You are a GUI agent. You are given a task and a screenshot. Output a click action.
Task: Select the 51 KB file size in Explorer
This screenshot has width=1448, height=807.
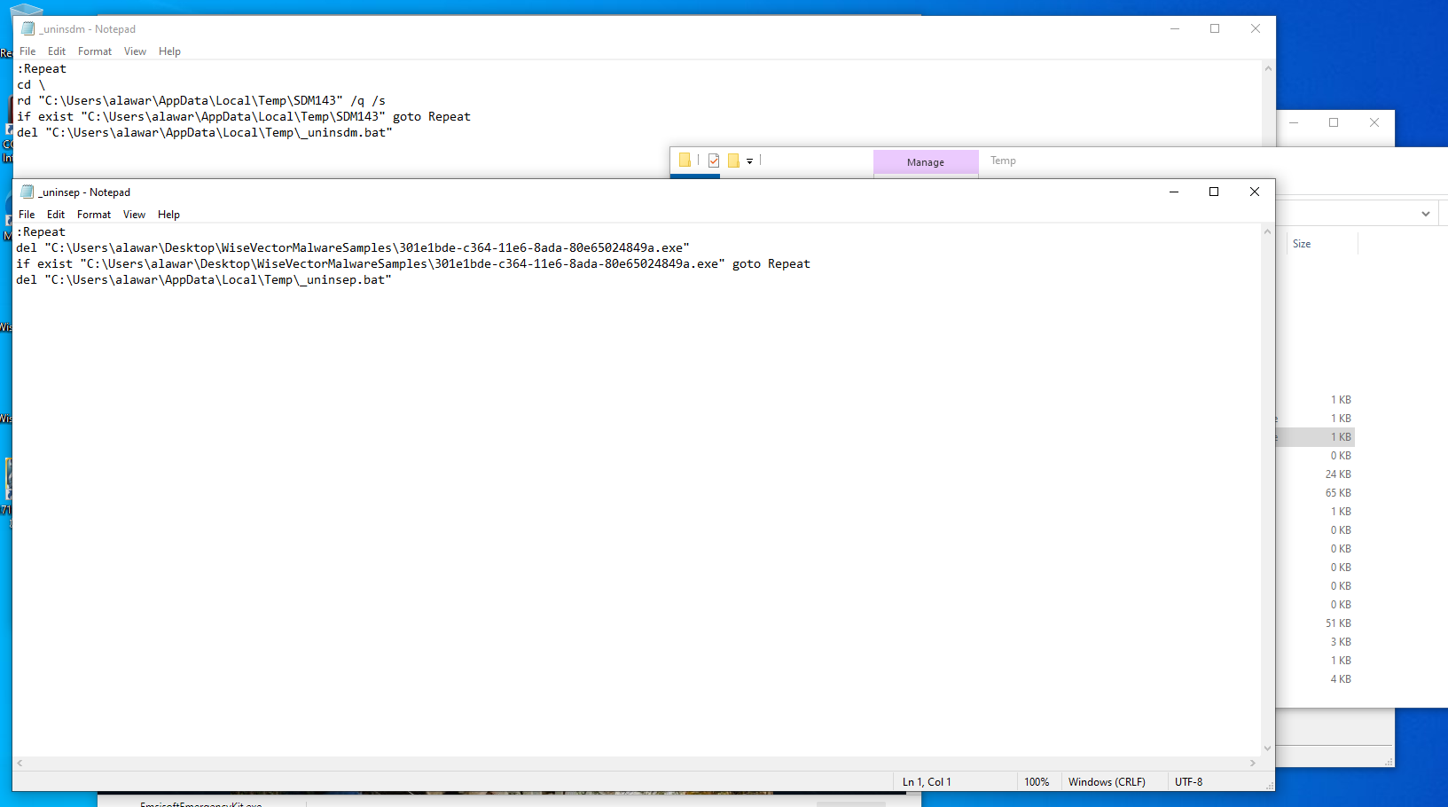(1338, 623)
